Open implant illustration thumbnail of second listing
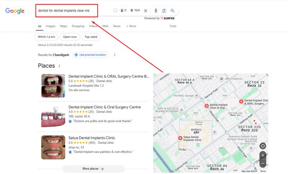The width and height of the screenshot is (288, 174). tap(53, 116)
